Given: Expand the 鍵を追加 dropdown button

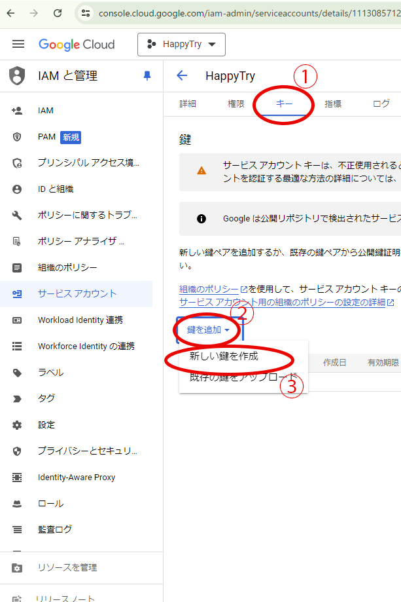Looking at the screenshot, I should coord(208,330).
